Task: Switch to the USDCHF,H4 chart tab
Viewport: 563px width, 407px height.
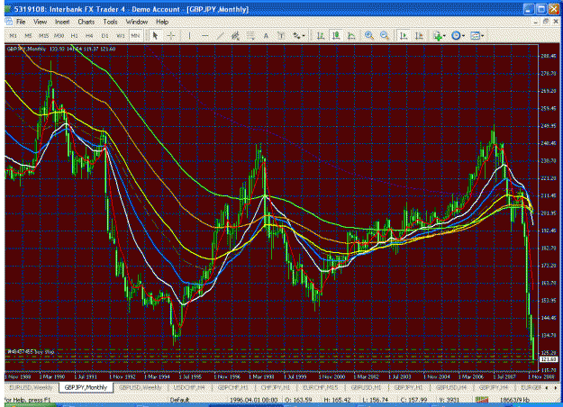Action: click(189, 387)
